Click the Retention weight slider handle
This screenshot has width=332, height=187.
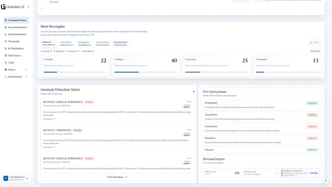tap(265, 72)
